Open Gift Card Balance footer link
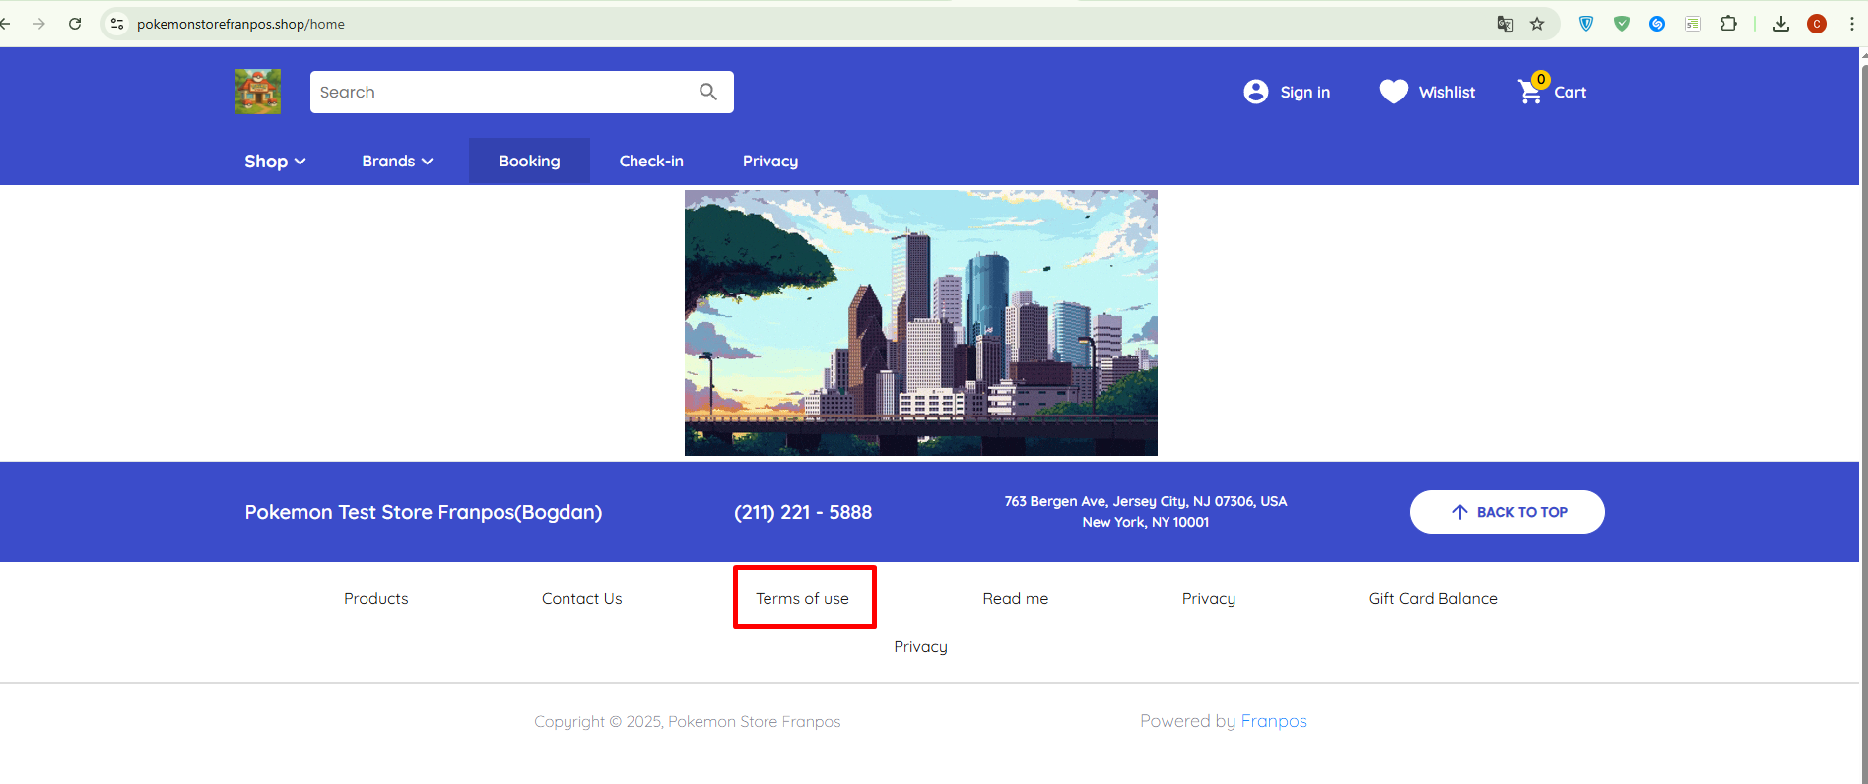Viewport: 1868px width, 784px height. 1433,598
